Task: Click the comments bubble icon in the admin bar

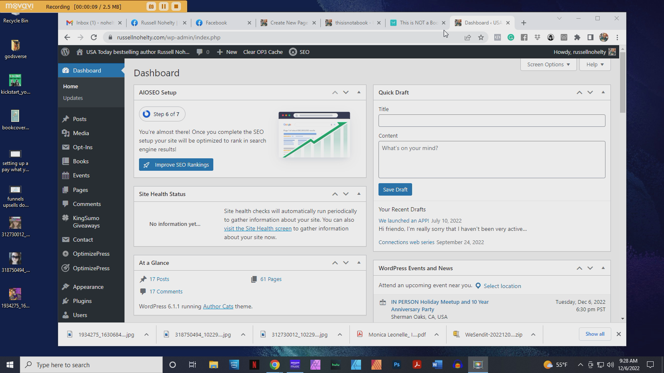Action: (x=200, y=52)
